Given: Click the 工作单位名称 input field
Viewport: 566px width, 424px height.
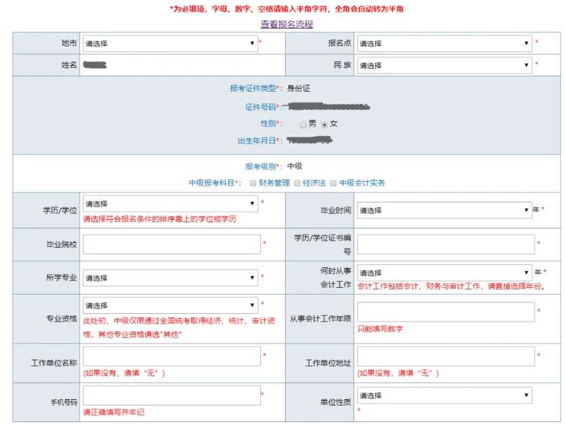Looking at the screenshot, I should (x=172, y=357).
